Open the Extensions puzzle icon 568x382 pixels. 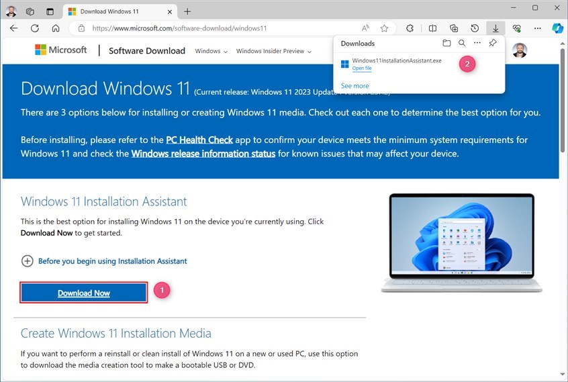[410, 28]
